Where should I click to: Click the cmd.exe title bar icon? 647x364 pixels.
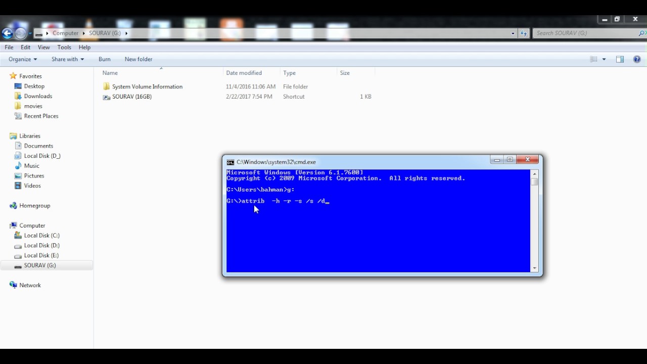230,162
